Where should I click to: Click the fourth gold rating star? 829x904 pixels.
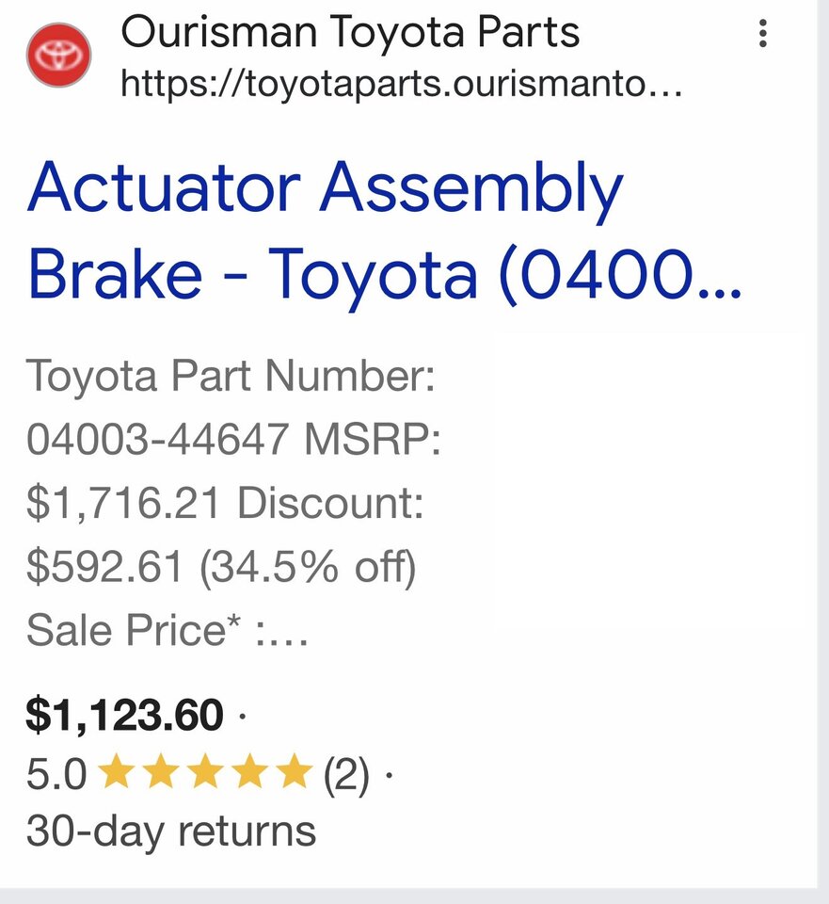(x=249, y=771)
